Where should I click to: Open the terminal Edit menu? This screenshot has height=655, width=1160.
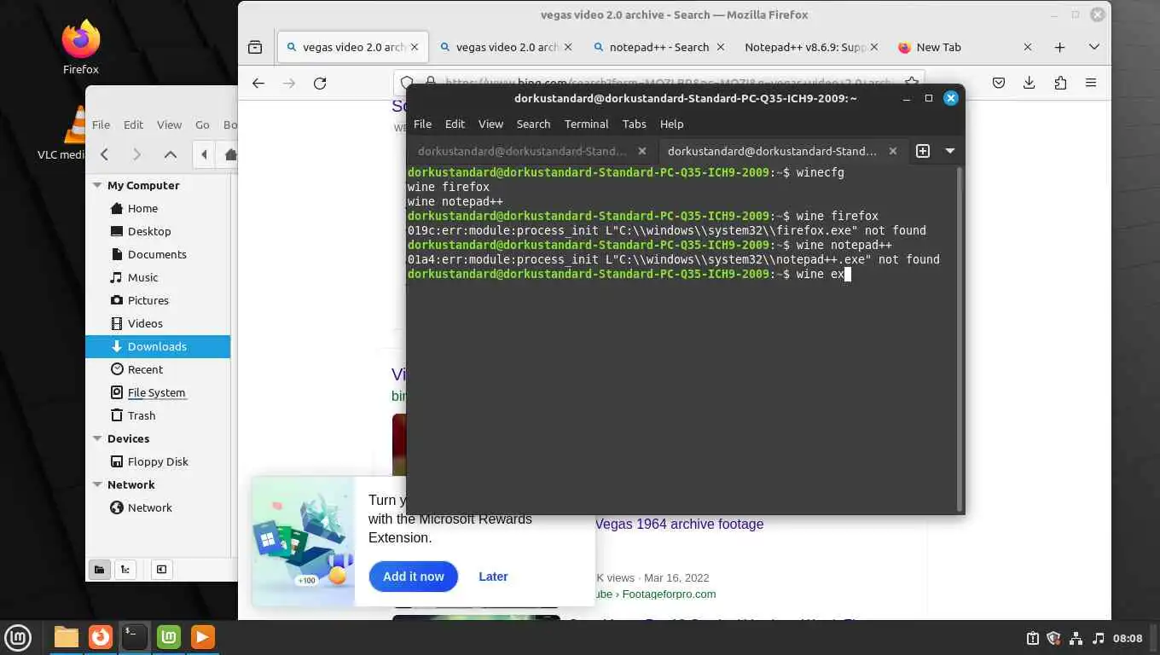pyautogui.click(x=455, y=124)
